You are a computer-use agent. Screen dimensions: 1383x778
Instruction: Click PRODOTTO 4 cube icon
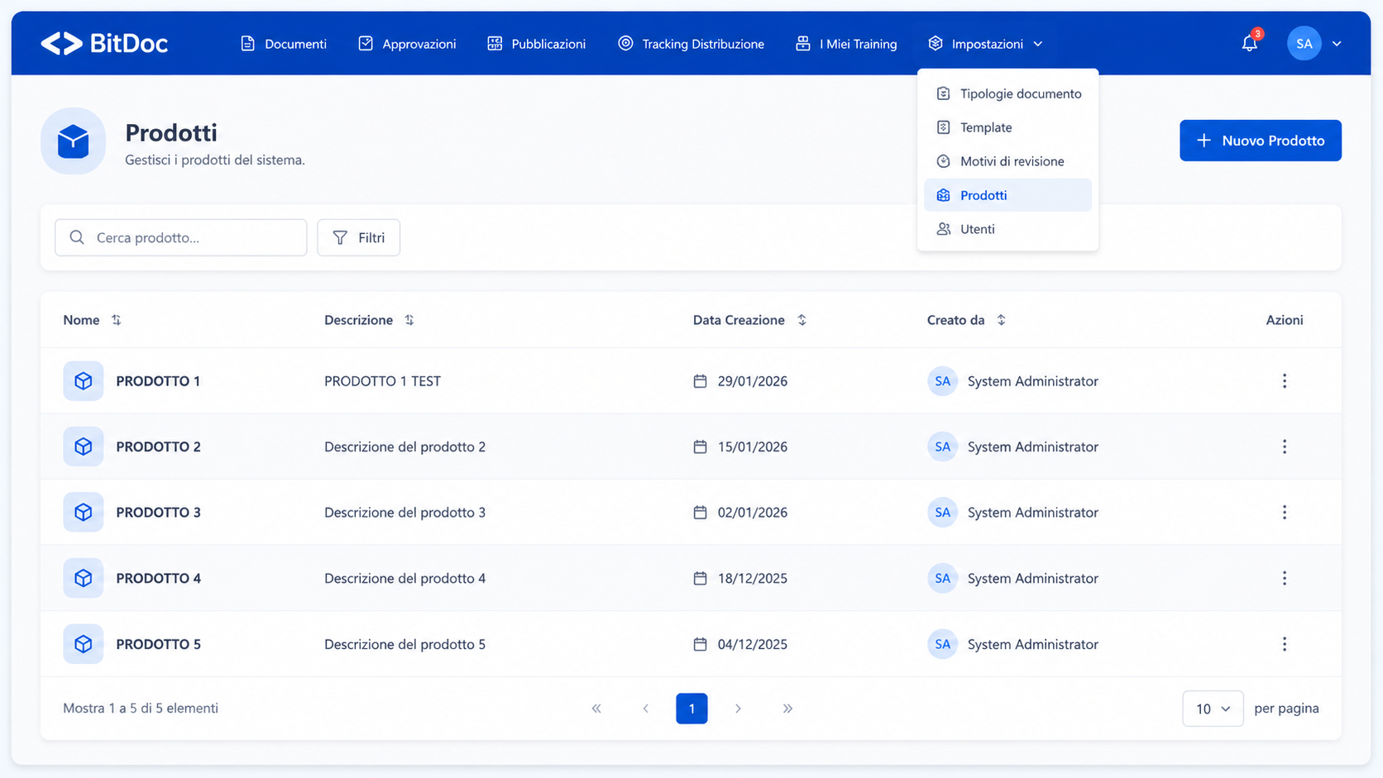(x=84, y=578)
